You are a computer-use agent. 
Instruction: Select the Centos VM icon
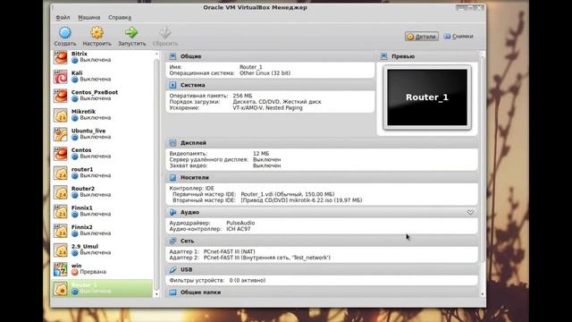tap(61, 154)
